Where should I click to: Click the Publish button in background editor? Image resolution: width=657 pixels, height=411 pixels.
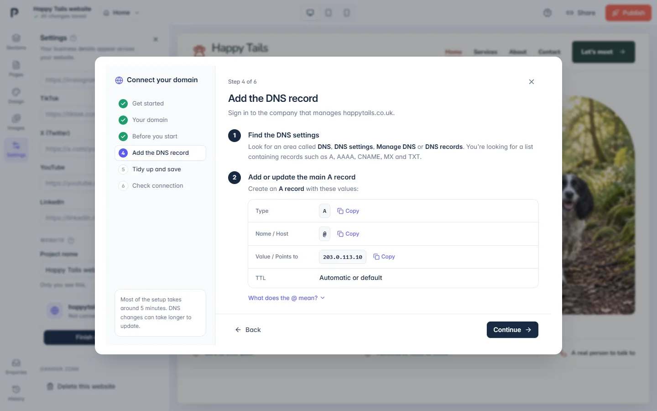[628, 13]
